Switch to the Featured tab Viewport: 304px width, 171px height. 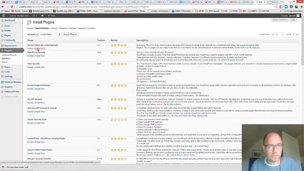point(63,28)
